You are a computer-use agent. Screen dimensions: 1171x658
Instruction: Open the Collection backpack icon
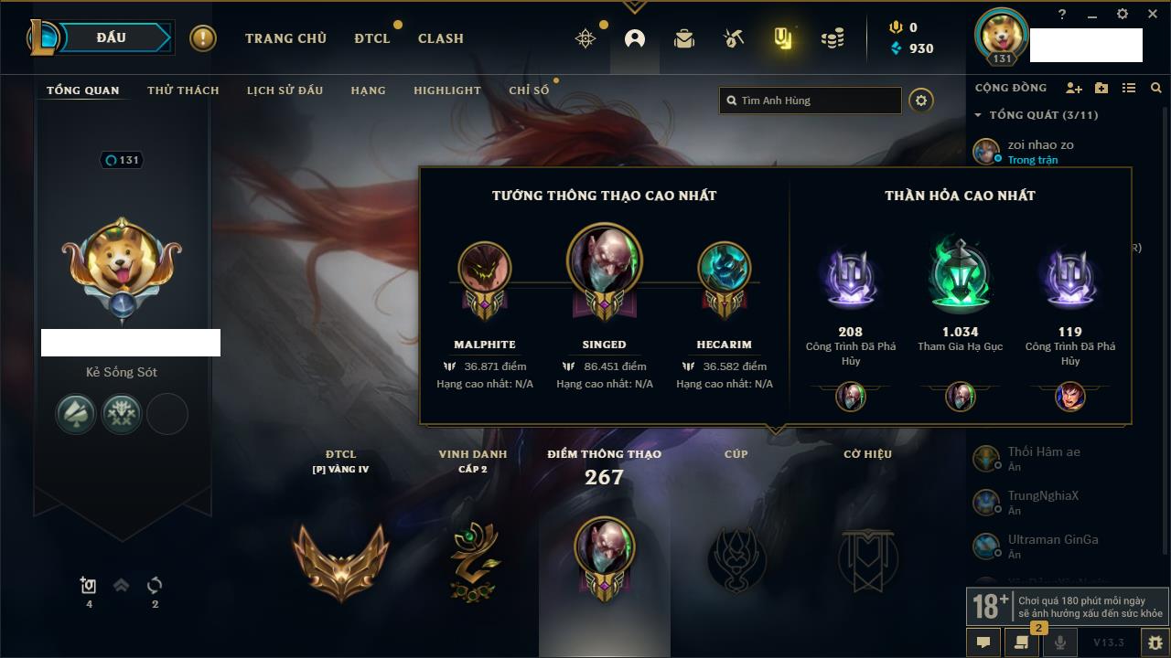point(684,38)
